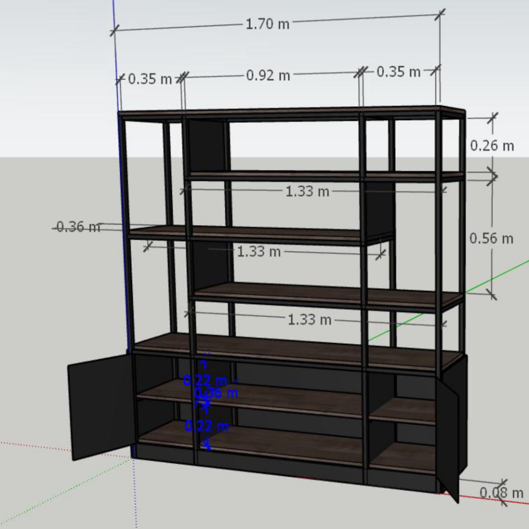
Task: Select the 1.70 m overall width dimension
Action: pyautogui.click(x=267, y=24)
